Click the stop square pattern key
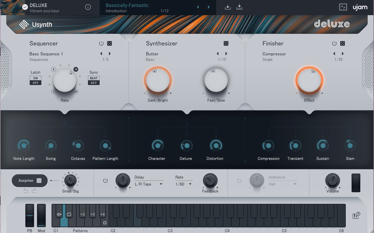Viewport: 374px width, 233px height. point(105,223)
